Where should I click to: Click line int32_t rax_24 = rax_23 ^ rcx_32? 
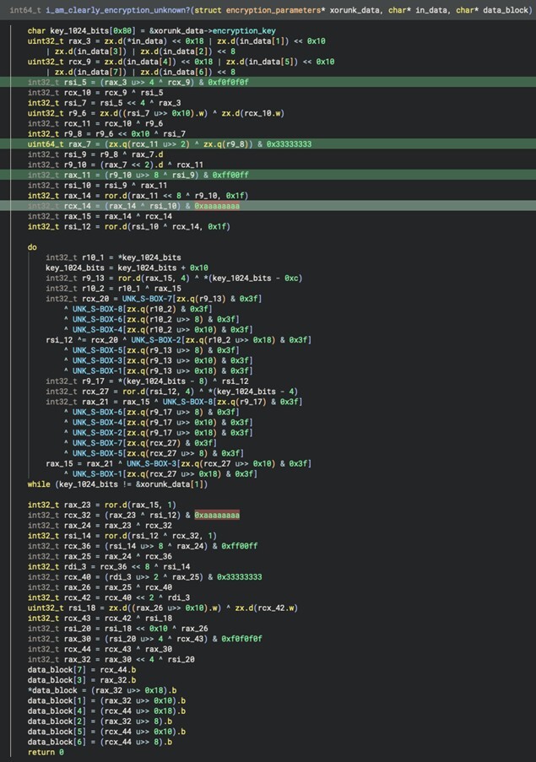click(x=100, y=526)
